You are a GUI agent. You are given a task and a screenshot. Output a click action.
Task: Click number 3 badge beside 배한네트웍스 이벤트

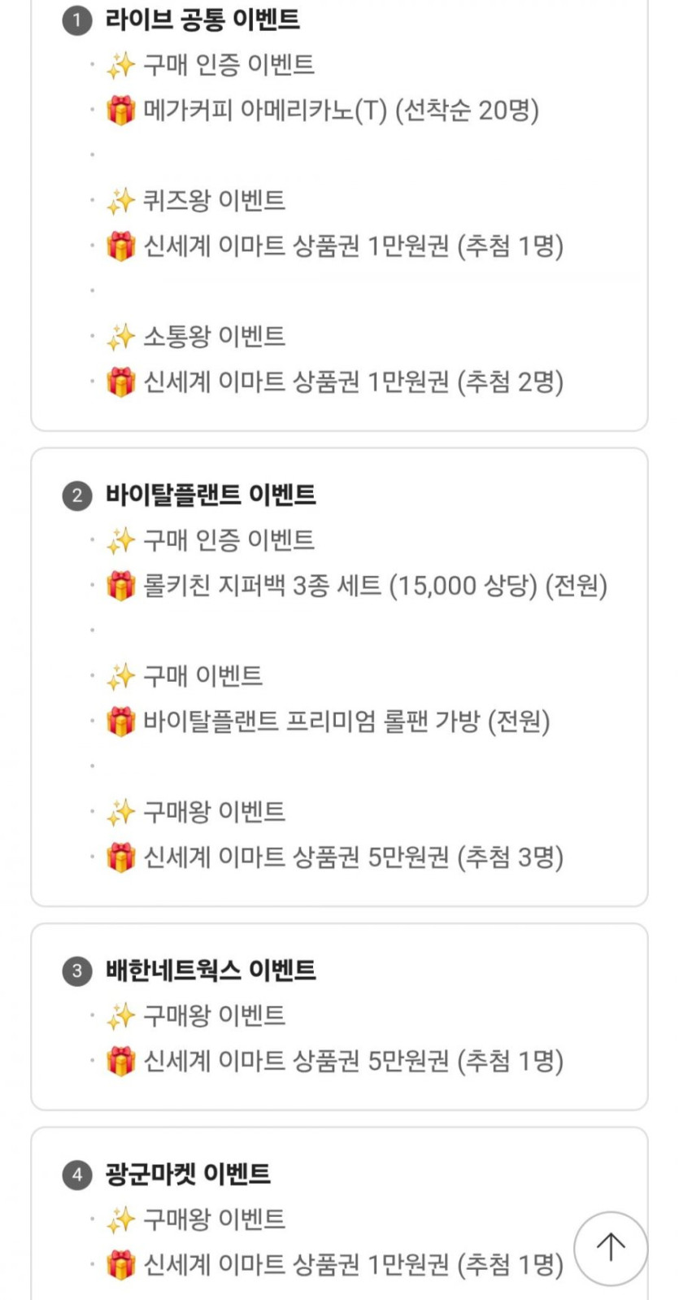pyautogui.click(x=77, y=970)
